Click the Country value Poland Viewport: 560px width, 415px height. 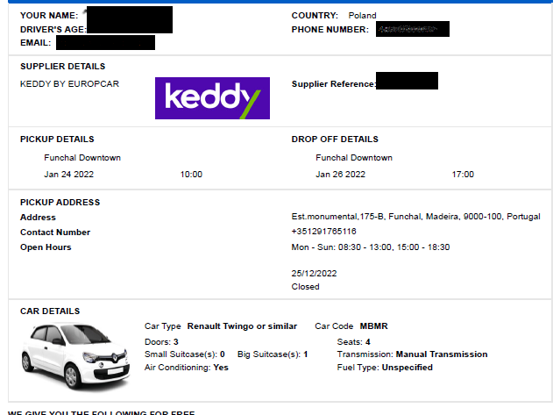tap(362, 16)
